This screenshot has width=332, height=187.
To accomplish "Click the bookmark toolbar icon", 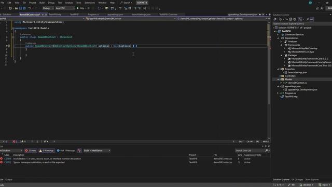I will tap(145, 8).
